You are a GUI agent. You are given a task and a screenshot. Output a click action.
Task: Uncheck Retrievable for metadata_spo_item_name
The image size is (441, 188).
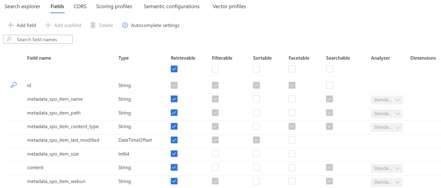pos(174,99)
